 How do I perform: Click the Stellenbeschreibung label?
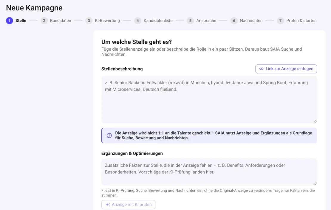(122, 69)
